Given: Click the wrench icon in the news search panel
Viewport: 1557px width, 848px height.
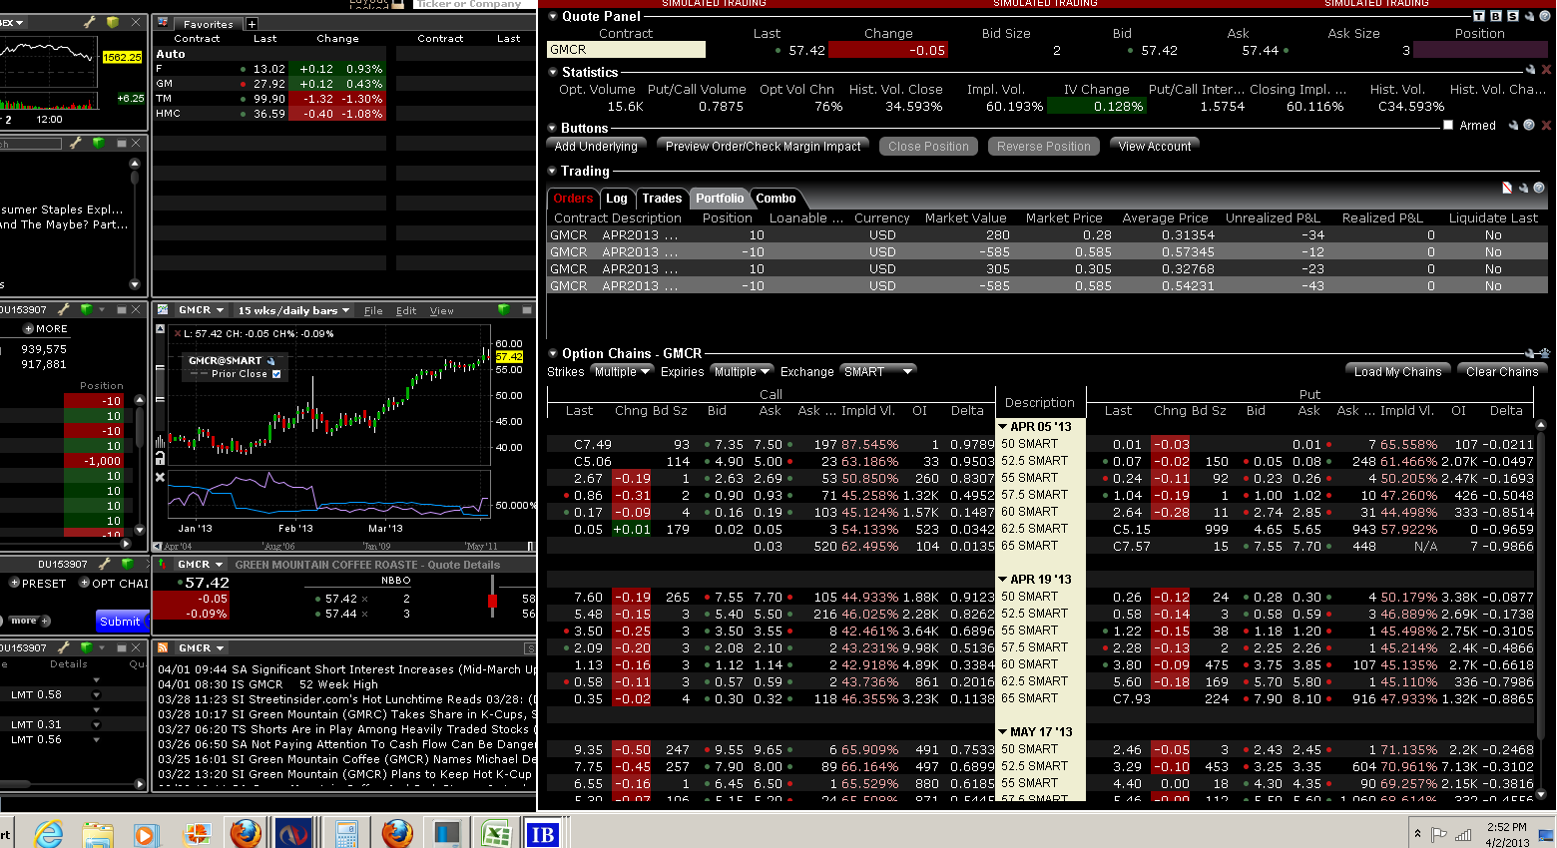Looking at the screenshot, I should tap(75, 144).
